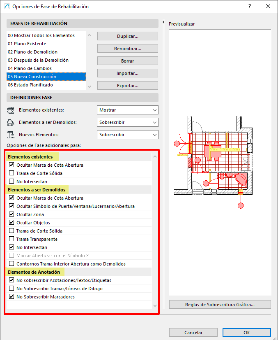Click the demolished elements icon
This screenshot has width=278, height=340.
[x=11, y=123]
